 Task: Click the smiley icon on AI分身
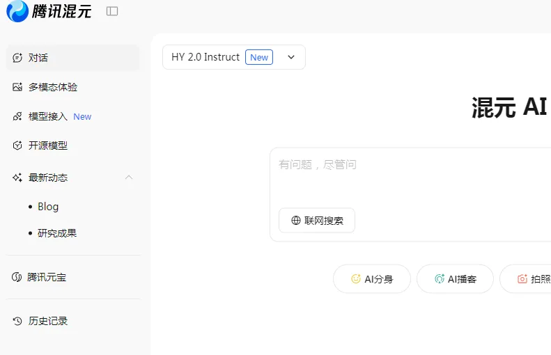[x=356, y=279]
